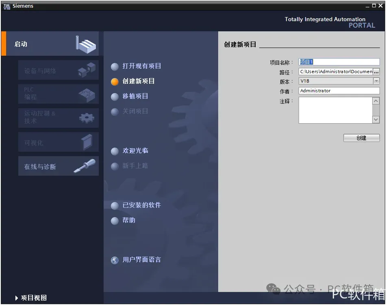This screenshot has width=386, height=305.
Task: Click the arrow beside 项目视图
Action: pos(17,298)
